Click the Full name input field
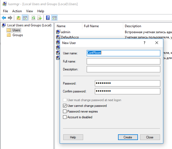 click(x=123, y=61)
